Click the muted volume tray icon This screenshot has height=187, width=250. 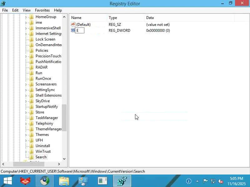221,181
